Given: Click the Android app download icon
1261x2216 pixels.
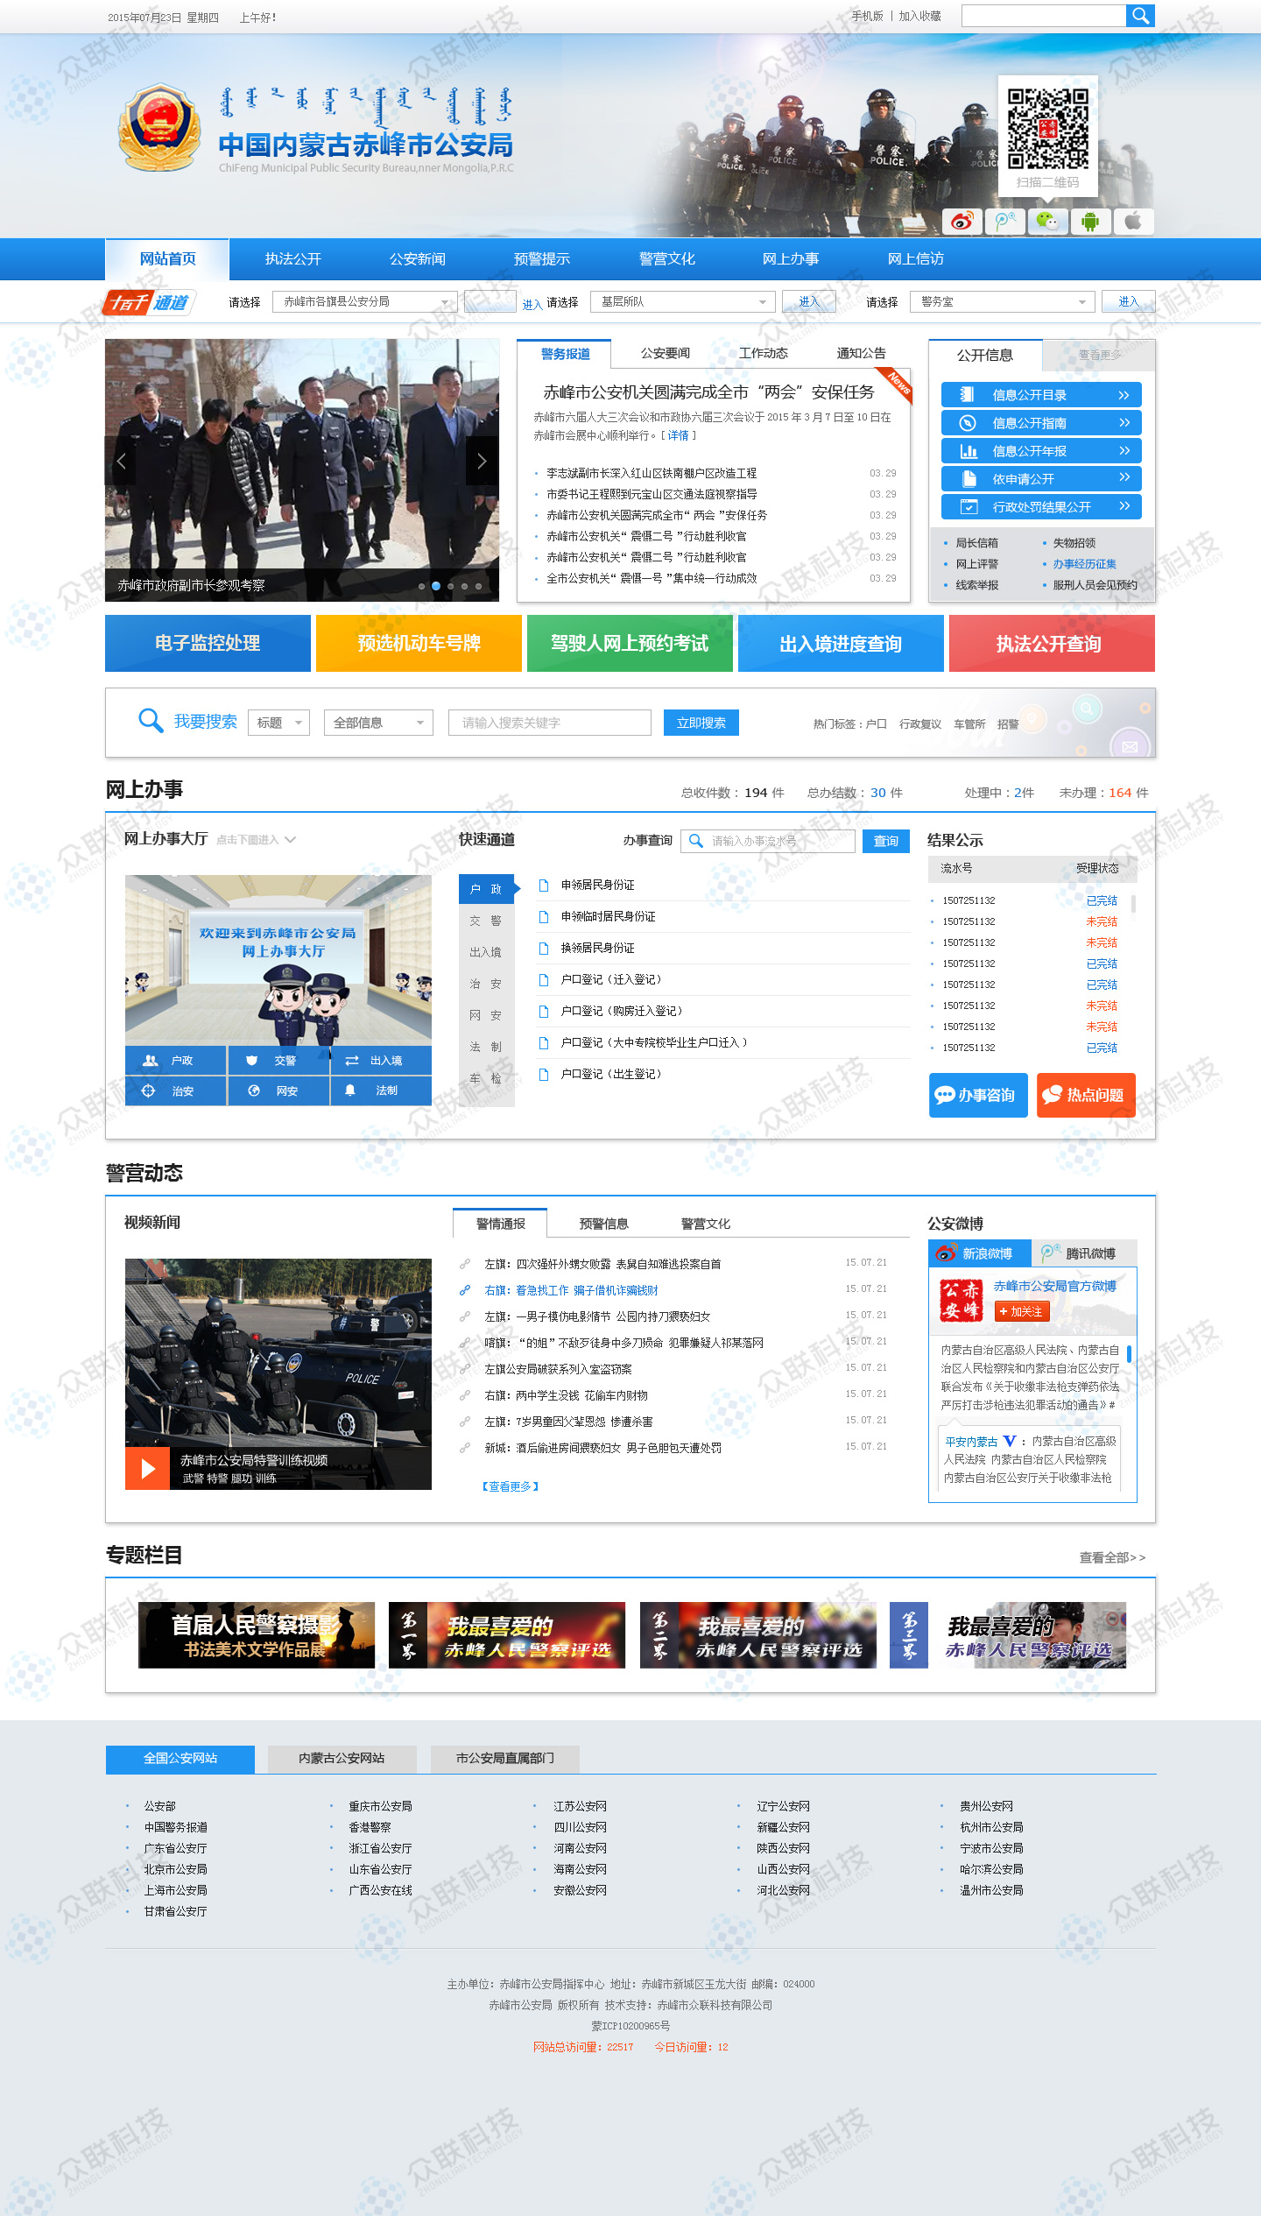Looking at the screenshot, I should [1090, 222].
